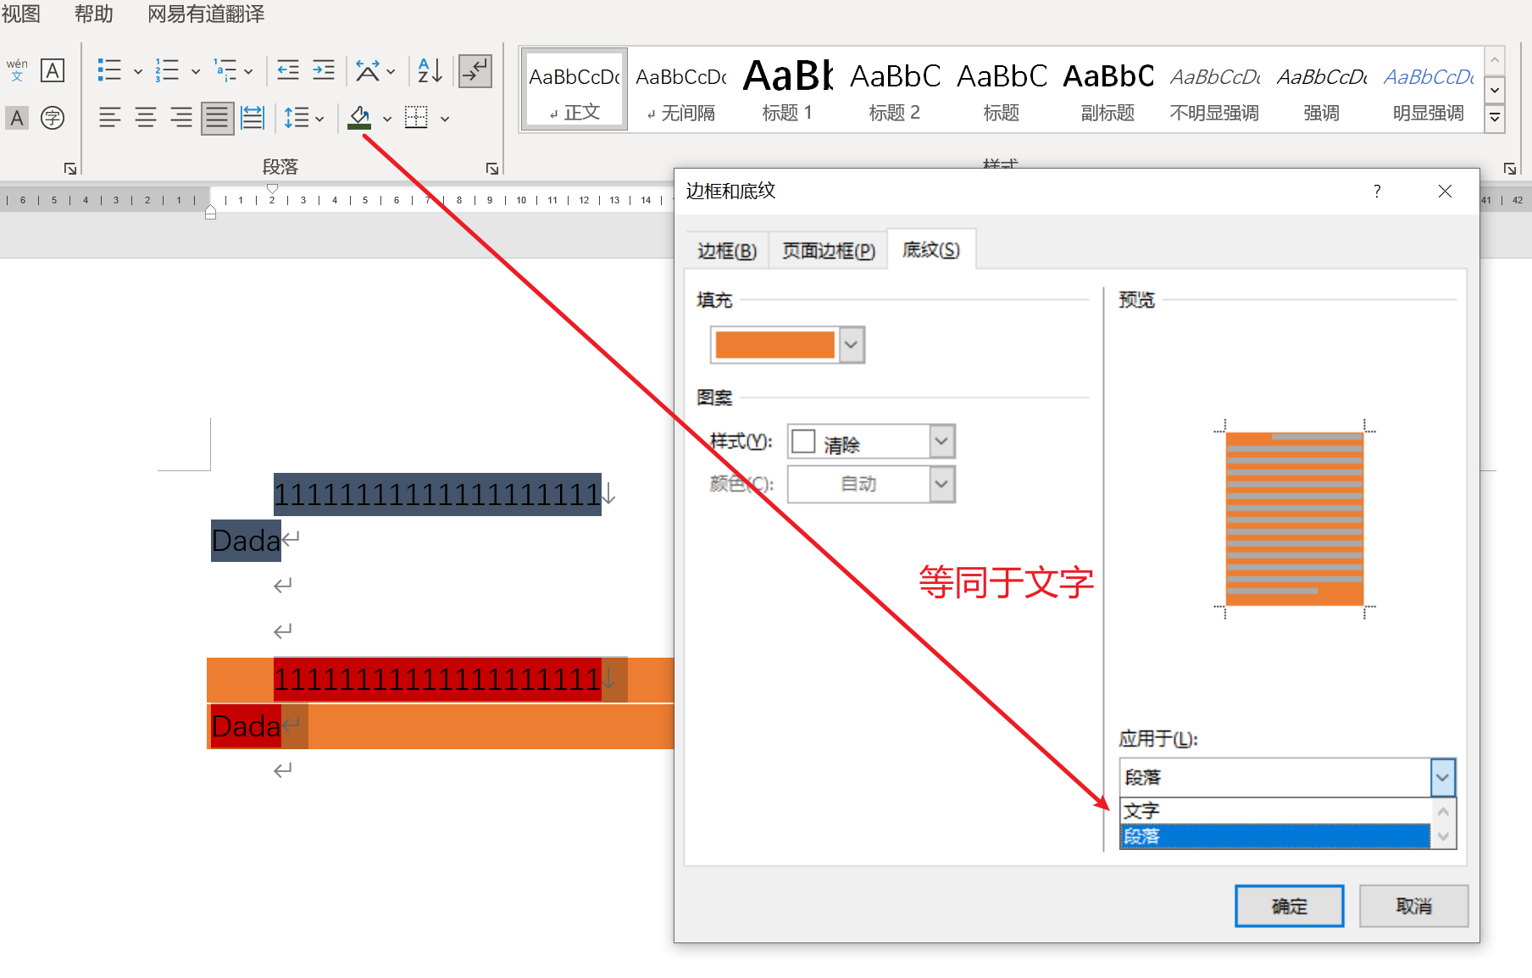Select the 底纹 tab

[x=931, y=250]
